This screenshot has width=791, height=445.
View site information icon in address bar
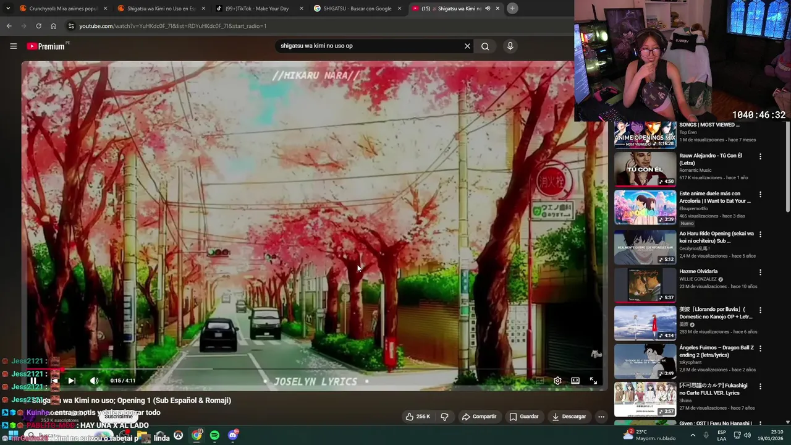pyautogui.click(x=71, y=26)
